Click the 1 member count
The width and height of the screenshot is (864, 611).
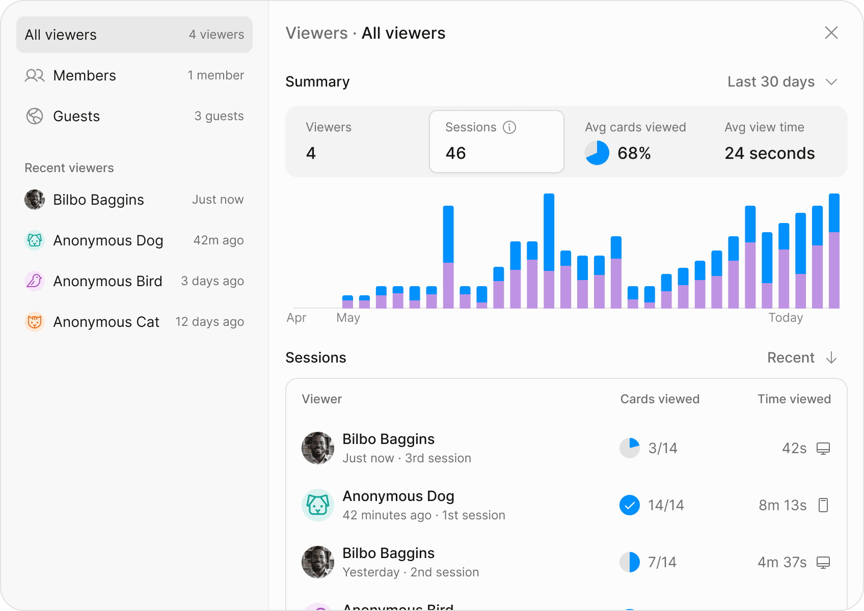click(x=216, y=75)
